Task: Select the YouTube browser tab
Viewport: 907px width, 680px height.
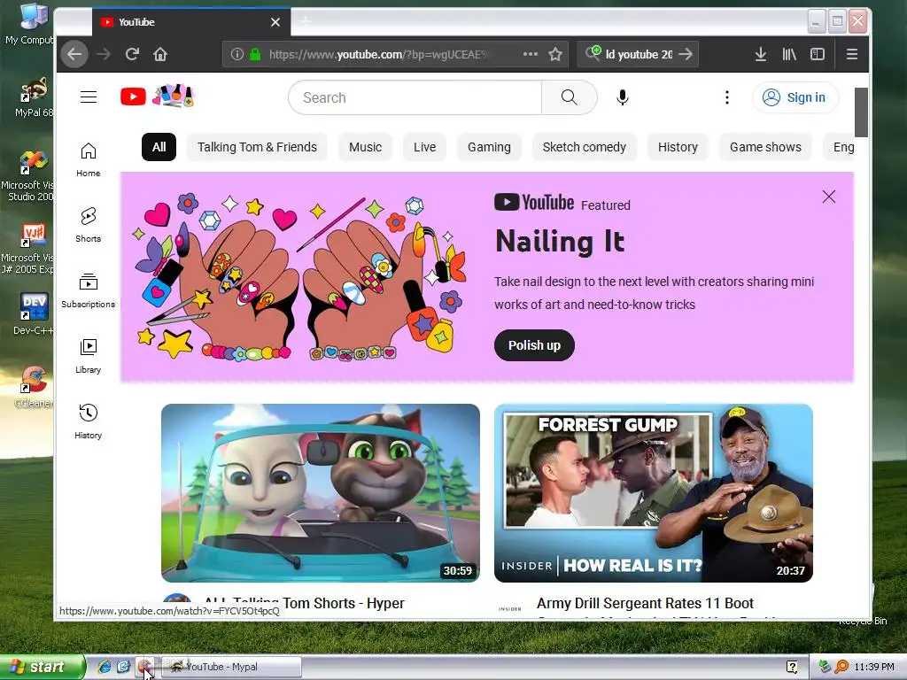Action: click(x=191, y=22)
